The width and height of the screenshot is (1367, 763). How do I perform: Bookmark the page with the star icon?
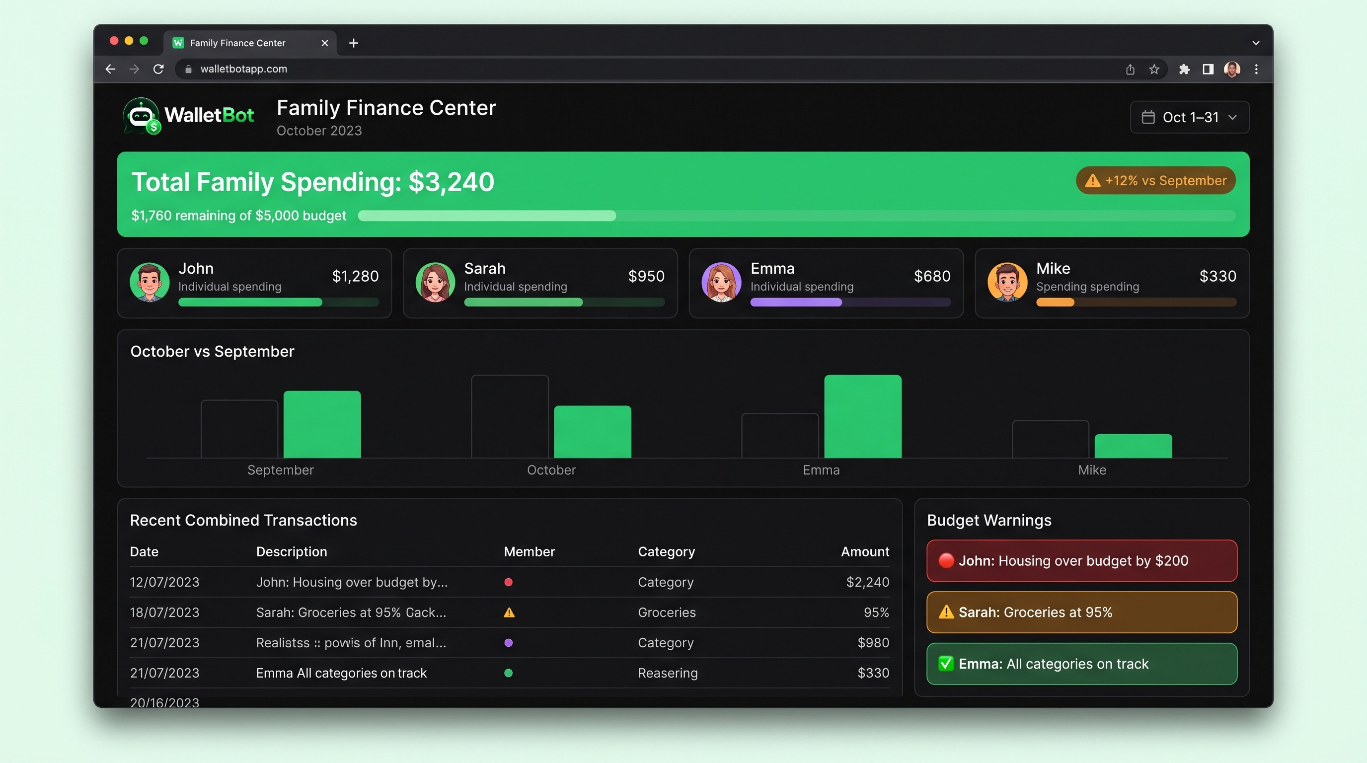[x=1154, y=69]
